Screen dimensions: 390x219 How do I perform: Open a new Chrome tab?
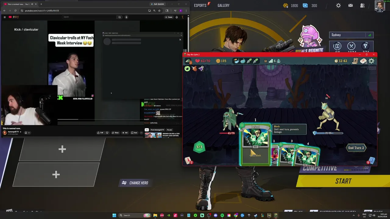[x=41, y=4]
